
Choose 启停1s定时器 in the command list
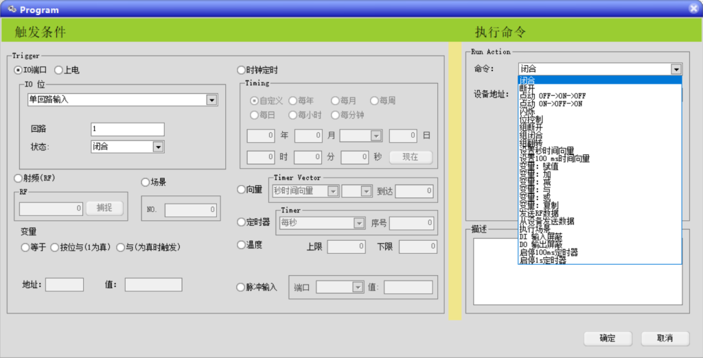(x=543, y=261)
